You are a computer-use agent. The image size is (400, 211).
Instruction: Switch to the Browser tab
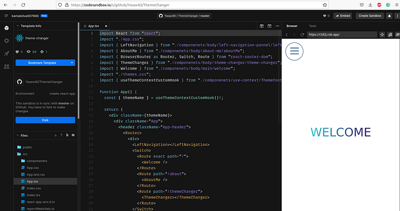click(x=292, y=26)
